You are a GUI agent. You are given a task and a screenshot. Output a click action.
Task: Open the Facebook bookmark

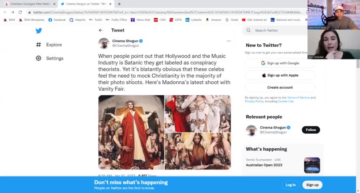57,20
